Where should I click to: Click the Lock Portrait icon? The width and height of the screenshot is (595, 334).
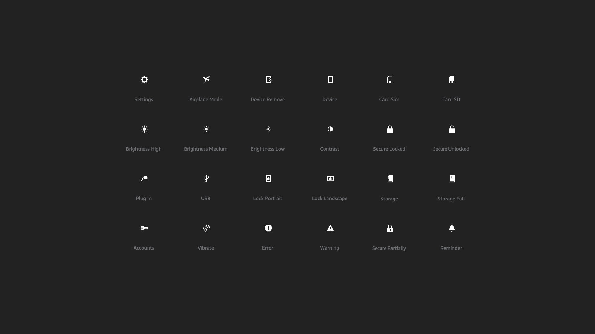pyautogui.click(x=268, y=178)
